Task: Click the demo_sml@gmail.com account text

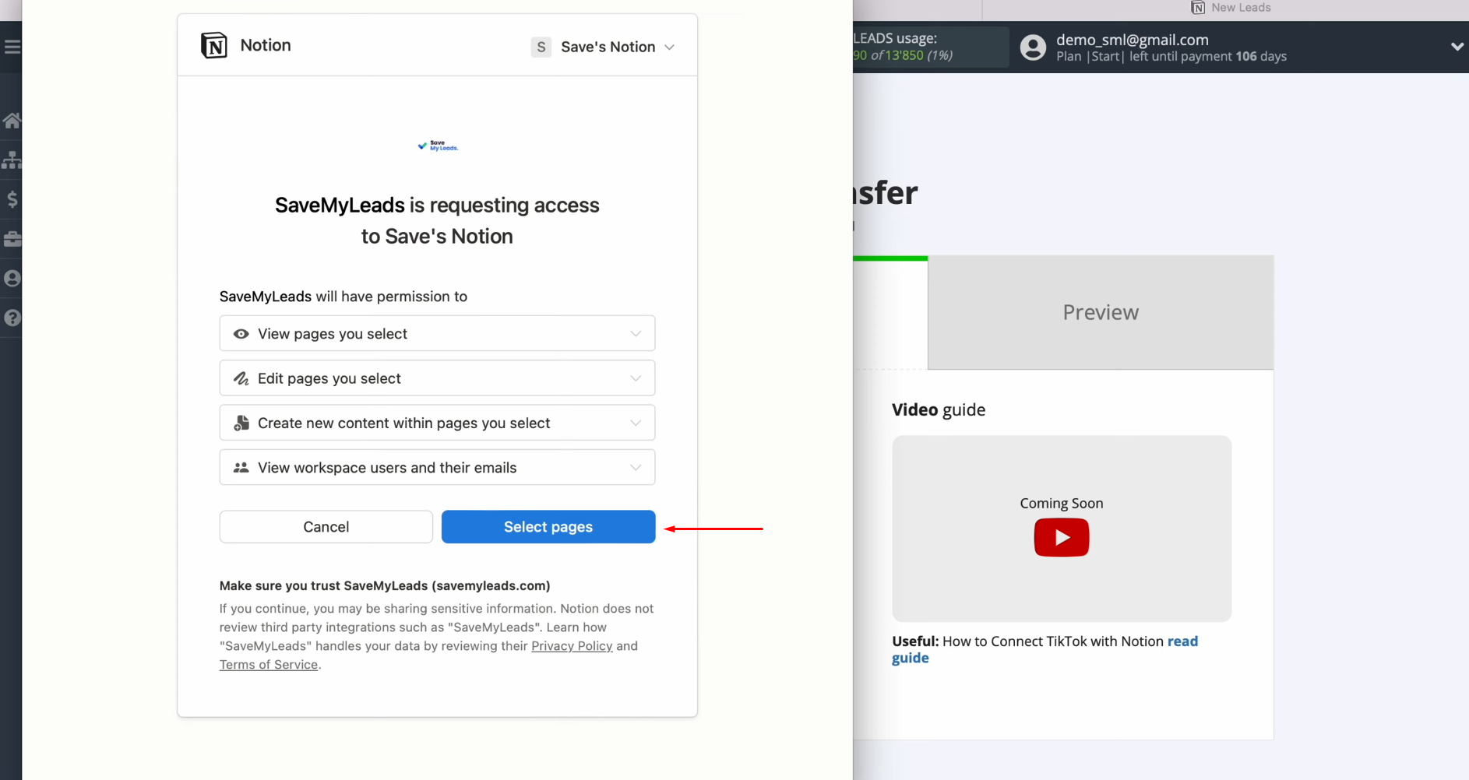Action: click(1133, 40)
